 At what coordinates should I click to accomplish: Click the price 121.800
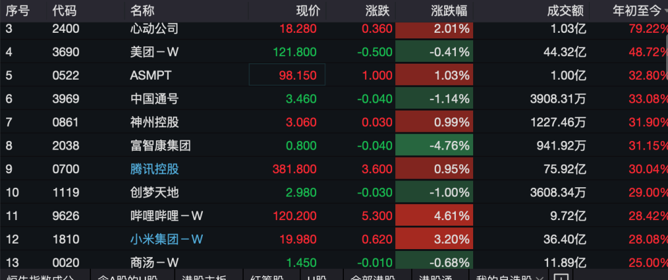point(295,52)
